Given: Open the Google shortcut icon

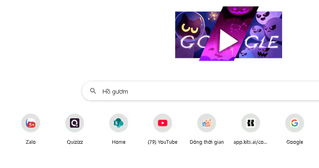Looking at the screenshot, I should tap(295, 123).
